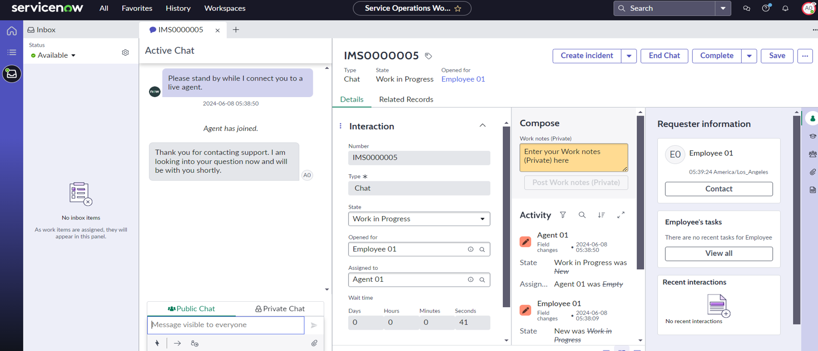818x351 pixels.
Task: Open the State dropdown showing Work in Progress
Action: coord(419,219)
